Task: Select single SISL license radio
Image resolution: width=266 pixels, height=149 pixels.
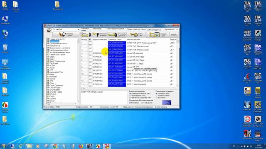Action: [130, 96]
